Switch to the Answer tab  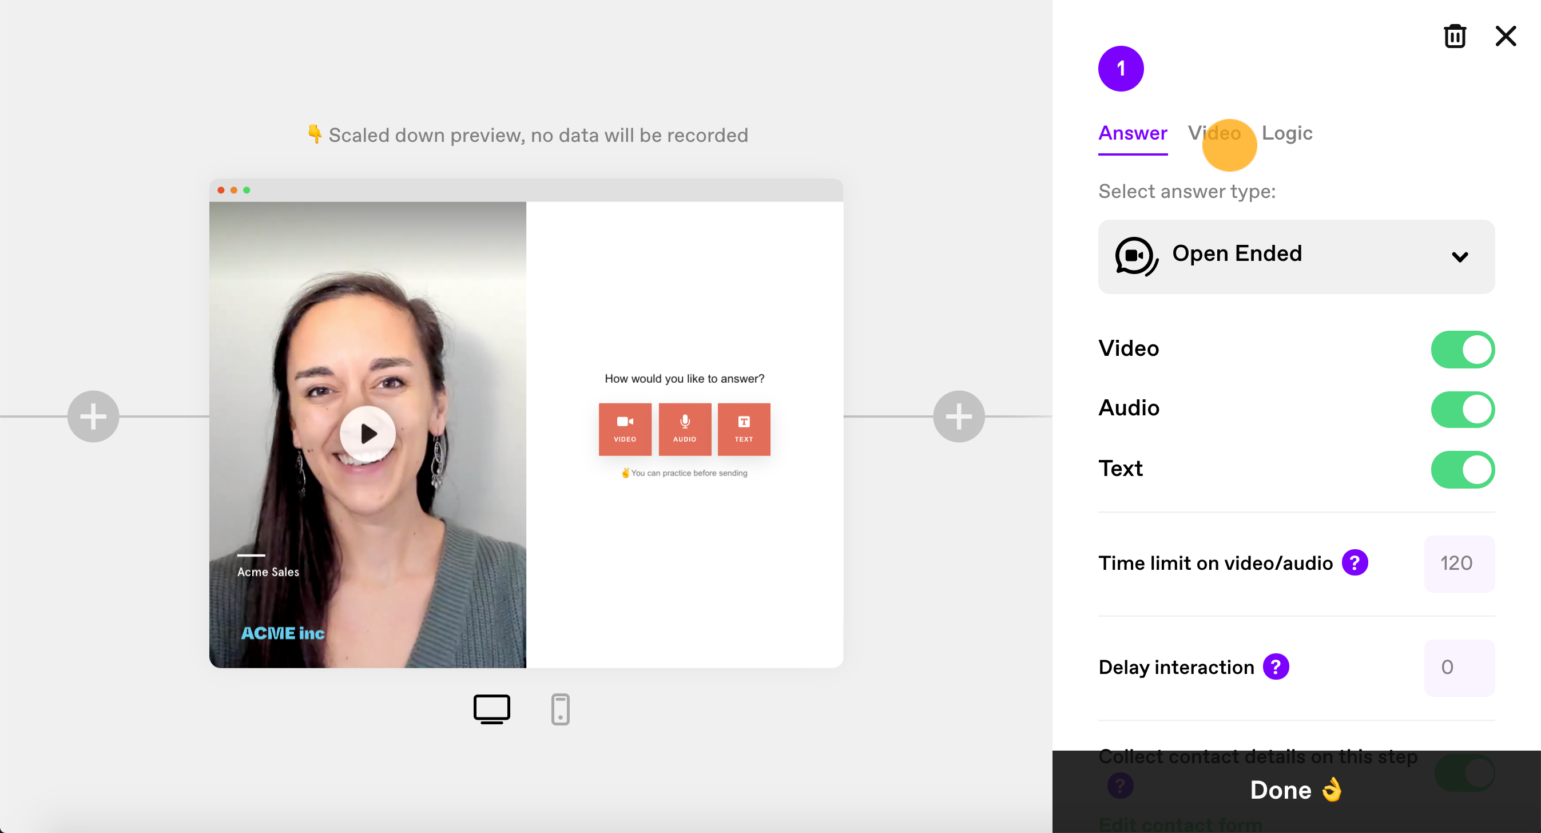[1133, 133]
